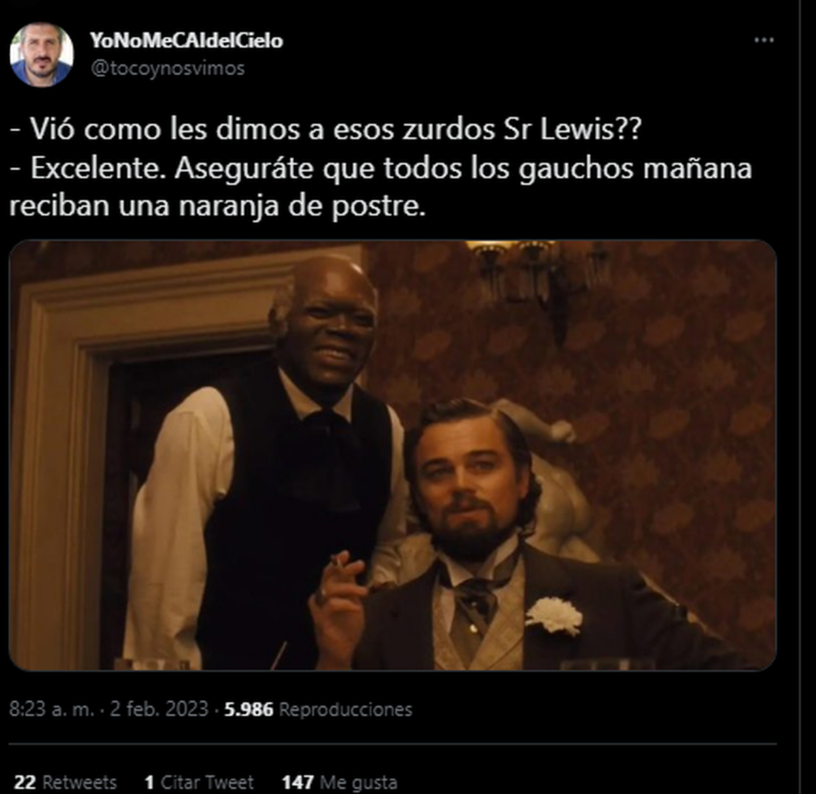Viewport: 816px width, 794px height.
Task: Open YoNoMeCAIdelCielo display name profile link
Action: (x=186, y=41)
